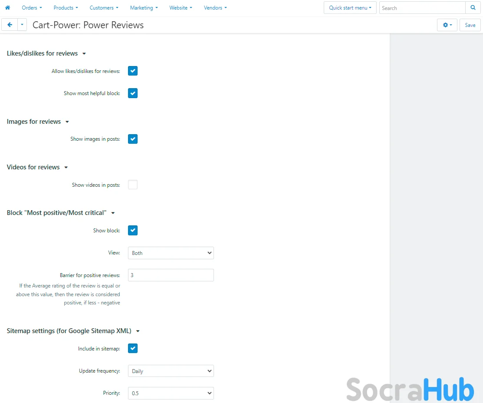Open the Vendors menu
Image resolution: width=483 pixels, height=403 pixels.
(215, 8)
